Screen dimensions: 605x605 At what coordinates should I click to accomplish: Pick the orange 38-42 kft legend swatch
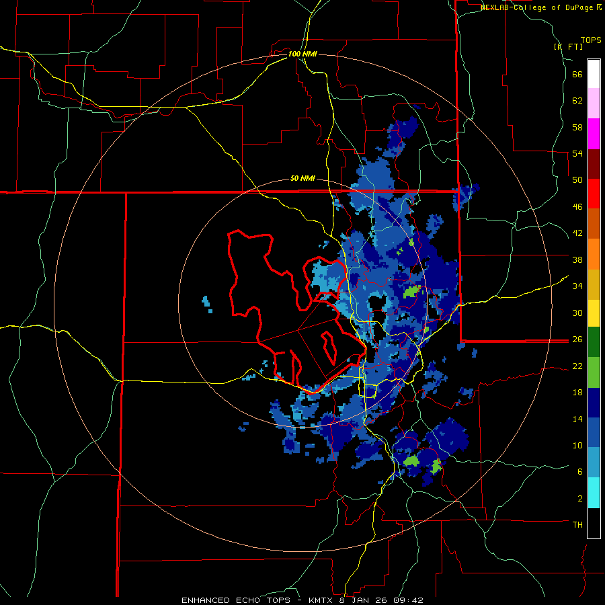click(x=594, y=254)
